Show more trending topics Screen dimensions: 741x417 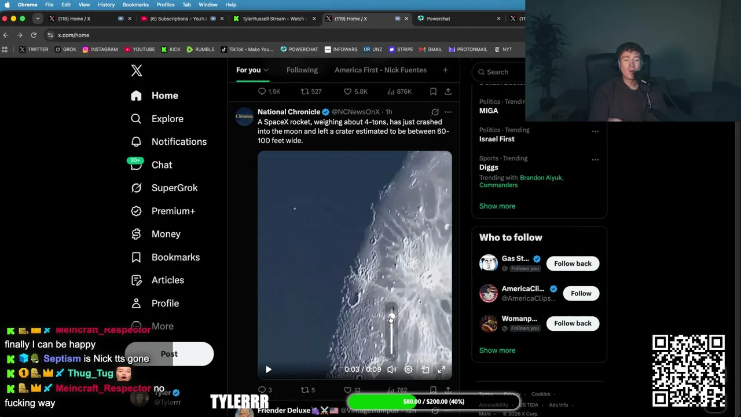(x=497, y=206)
